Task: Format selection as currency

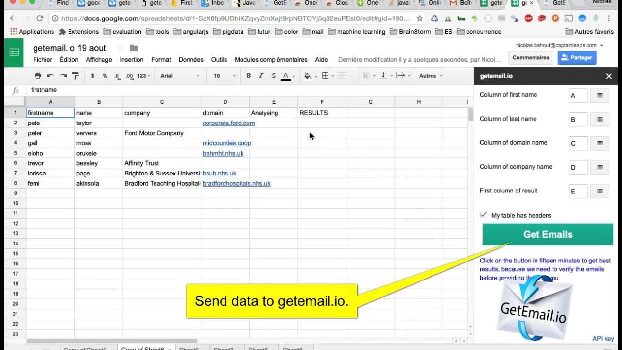Action: coord(92,76)
